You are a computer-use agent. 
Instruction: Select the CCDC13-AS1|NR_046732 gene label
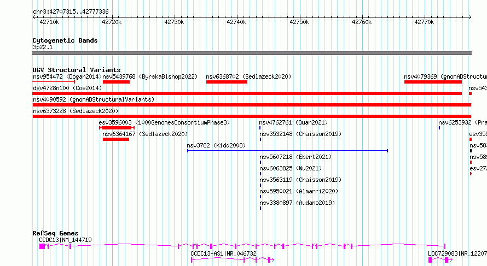(x=224, y=253)
